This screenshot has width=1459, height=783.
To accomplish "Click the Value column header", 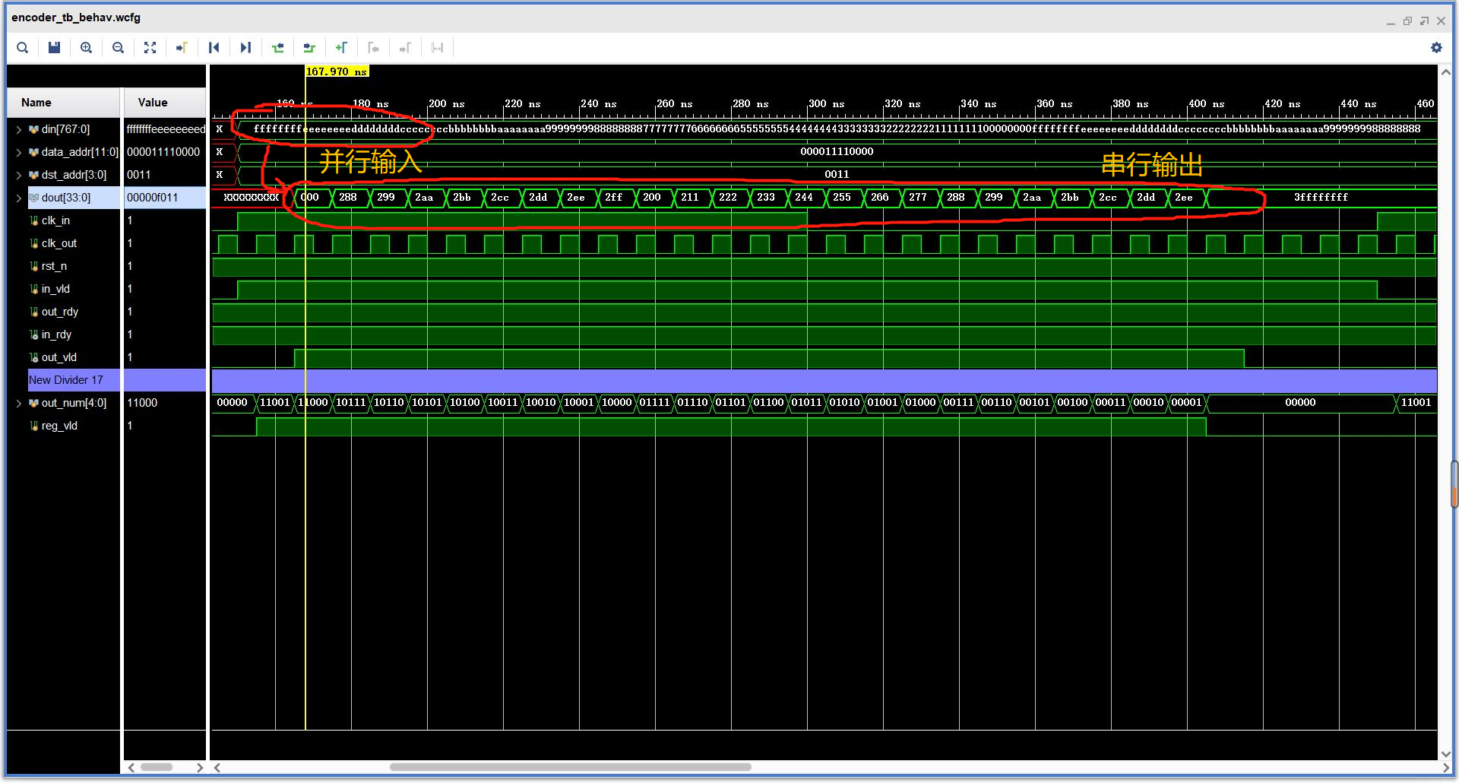I will (x=165, y=103).
